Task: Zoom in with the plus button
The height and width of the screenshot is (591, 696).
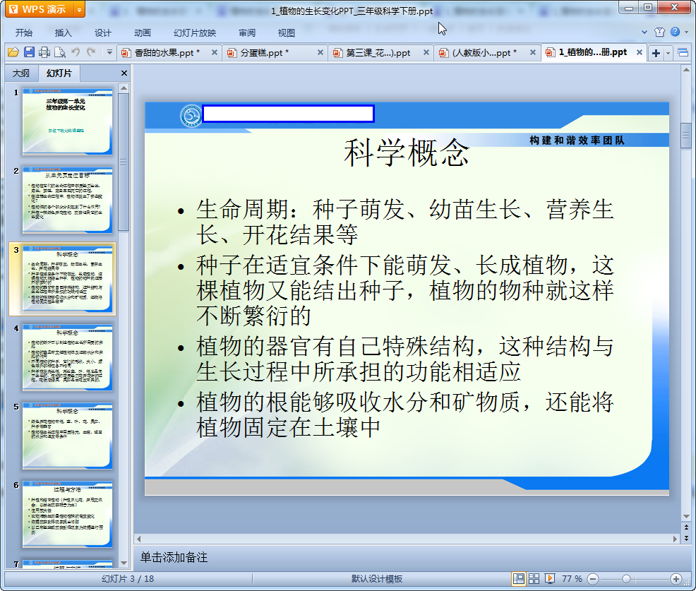Action: (x=676, y=579)
